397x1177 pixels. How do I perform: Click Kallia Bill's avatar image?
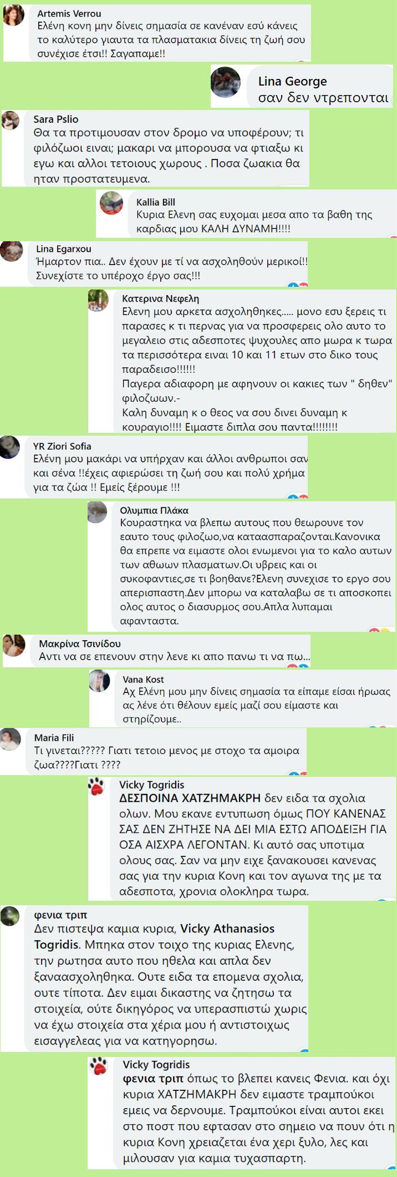[111, 203]
